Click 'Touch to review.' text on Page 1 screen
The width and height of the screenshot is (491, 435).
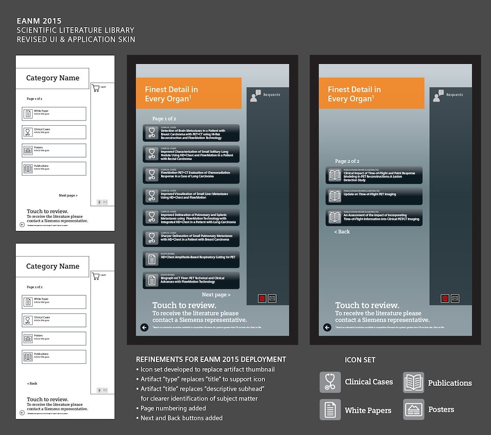(x=184, y=305)
